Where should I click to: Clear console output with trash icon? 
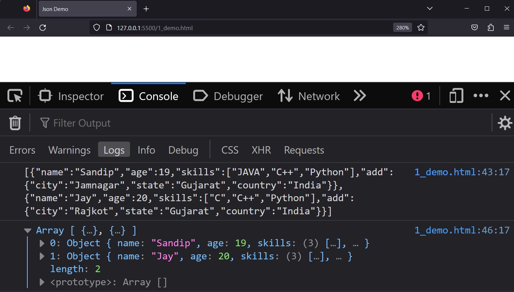(15, 123)
